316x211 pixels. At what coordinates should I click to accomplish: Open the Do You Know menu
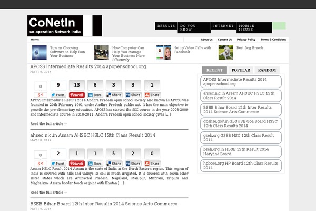tap(194, 27)
